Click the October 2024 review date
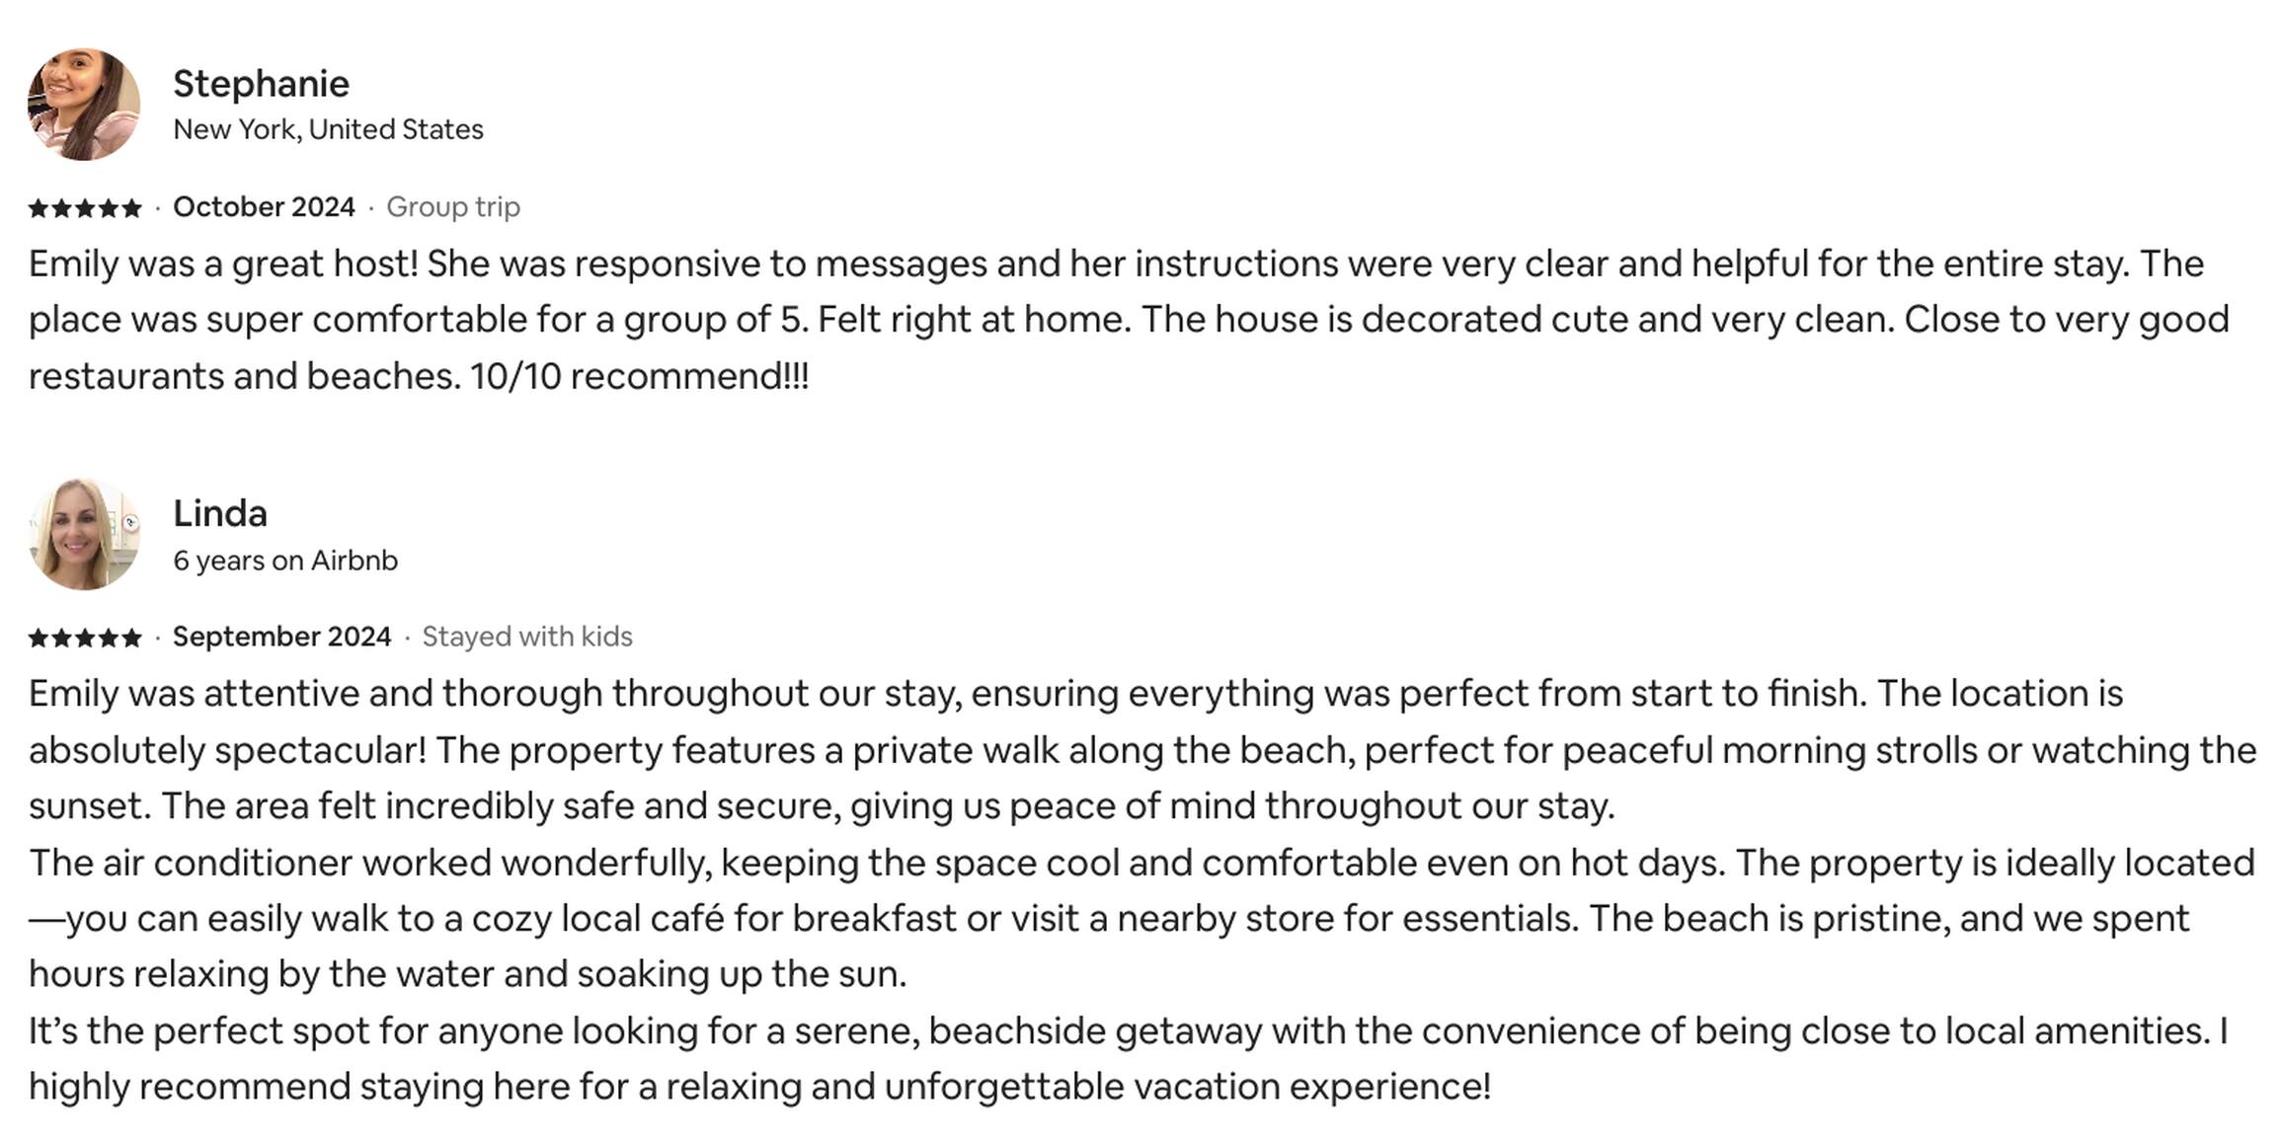Image resolution: width=2282 pixels, height=1137 pixels. coord(264,207)
